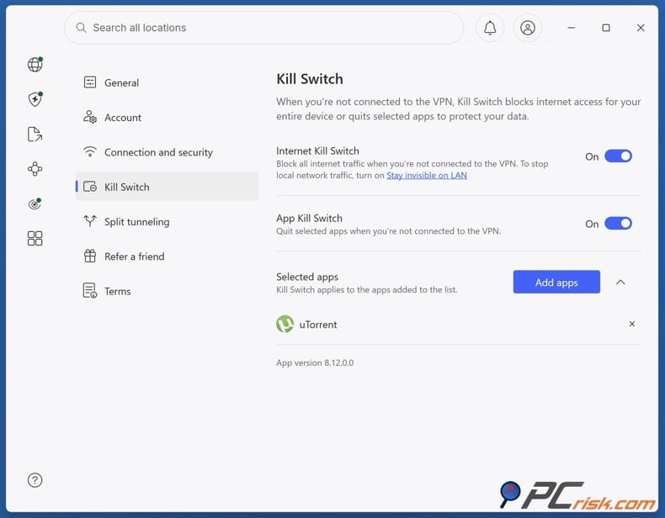Open Split tunneling section
665x518 pixels.
(168, 221)
